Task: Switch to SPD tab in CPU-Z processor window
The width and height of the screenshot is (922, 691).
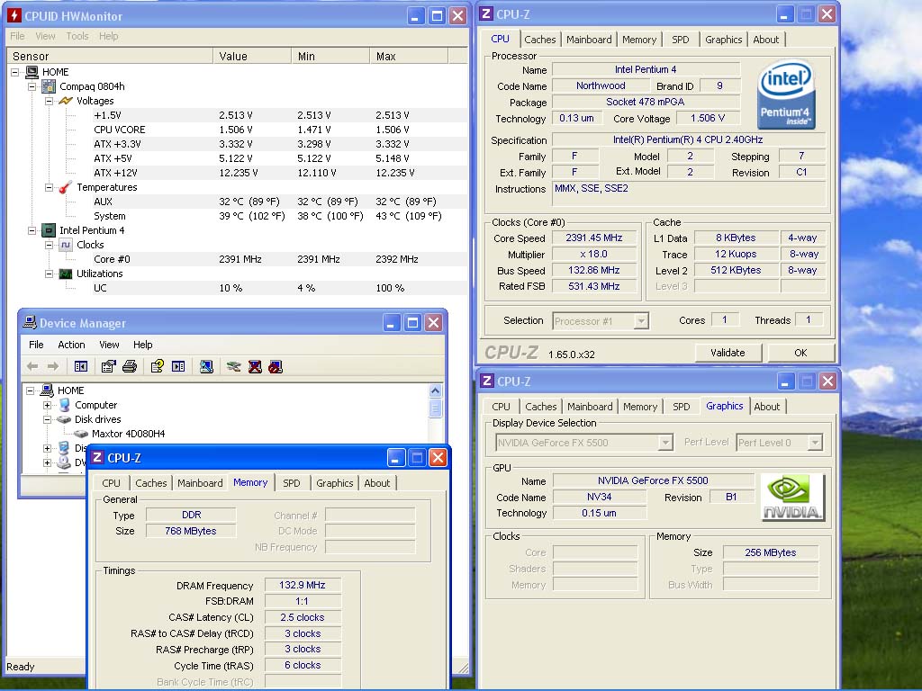Action: [x=681, y=40]
